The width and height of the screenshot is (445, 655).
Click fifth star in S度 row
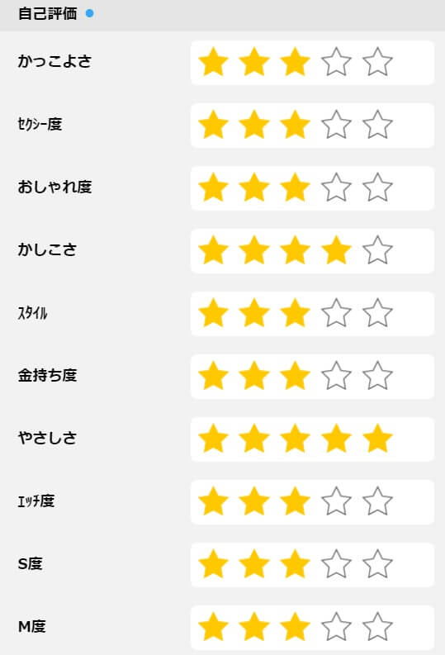(x=377, y=563)
